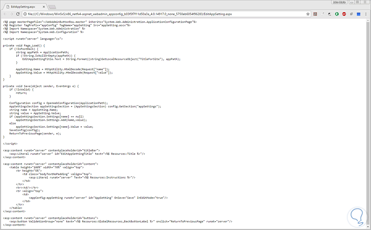Click the 'AppSetting.Value = HttpUtility.HtmlDecode' line
This screenshot has width=371, height=230.
tap(64, 73)
